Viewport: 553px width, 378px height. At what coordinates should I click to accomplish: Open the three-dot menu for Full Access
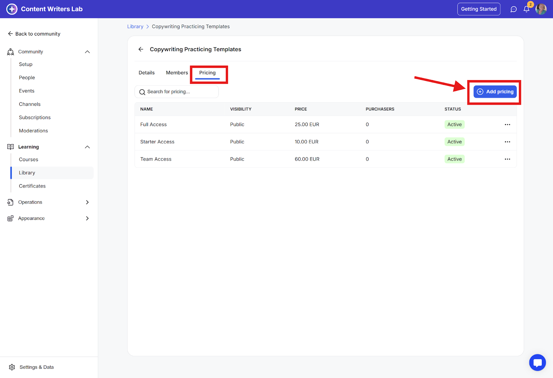(507, 125)
